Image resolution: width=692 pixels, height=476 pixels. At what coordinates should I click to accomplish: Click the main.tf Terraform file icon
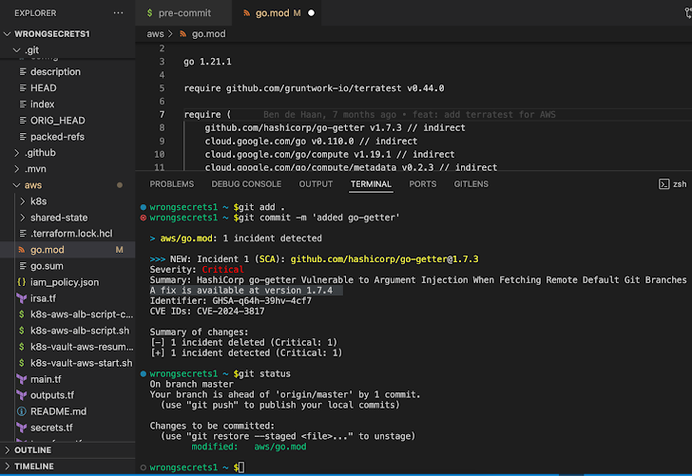(21, 379)
